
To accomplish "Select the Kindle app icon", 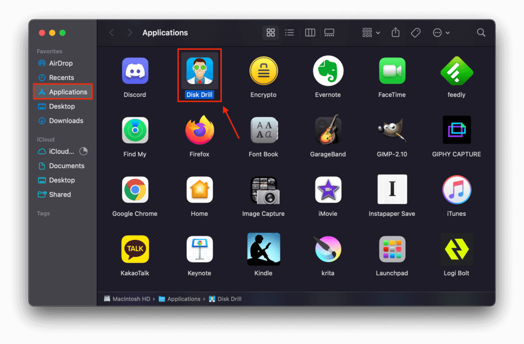I will coord(264,249).
